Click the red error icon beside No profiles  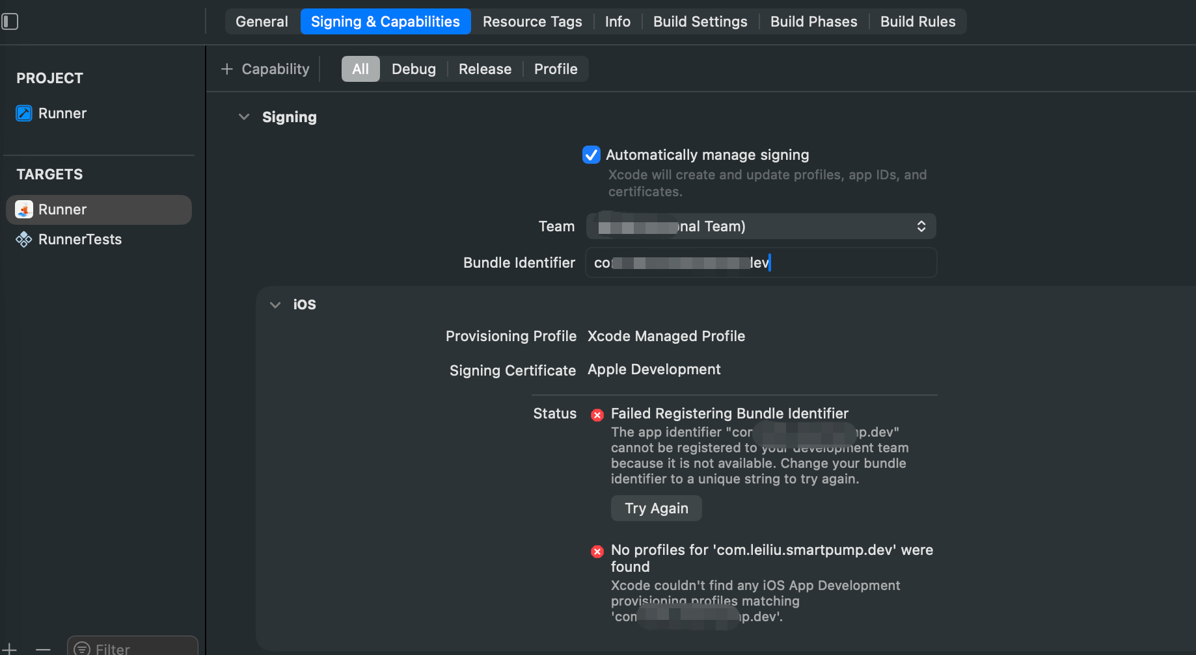[x=597, y=552]
